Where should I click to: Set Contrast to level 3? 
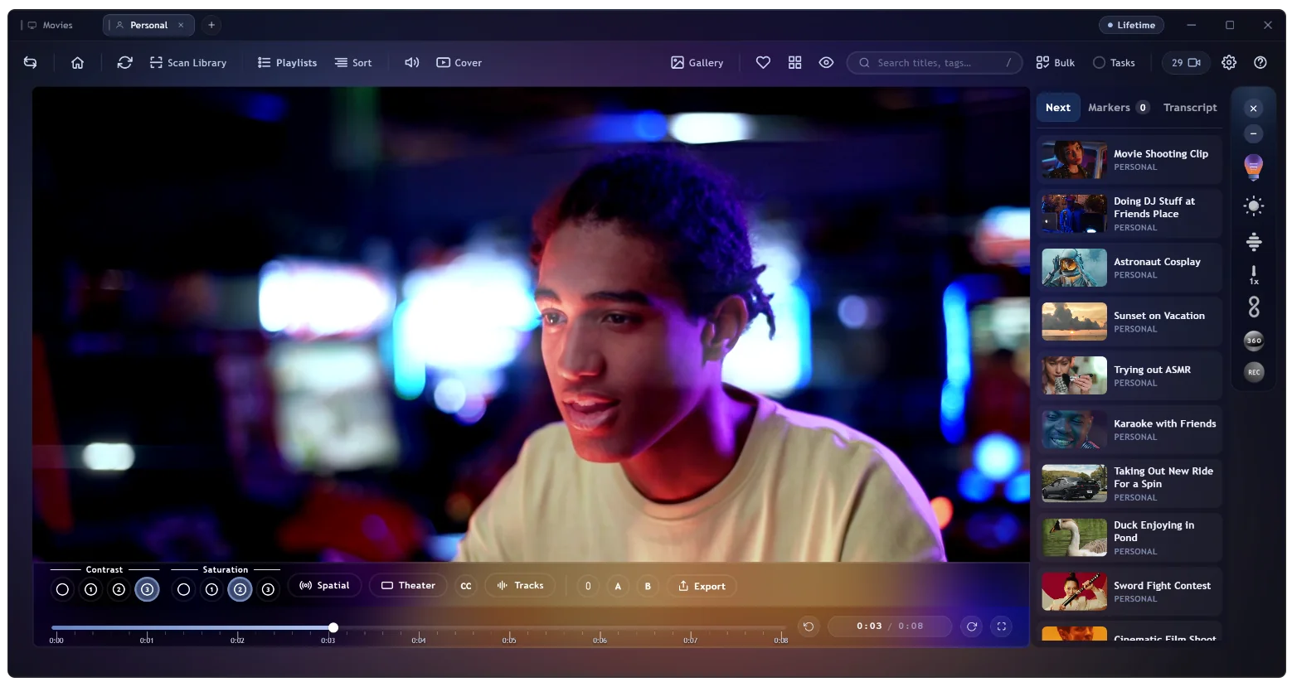pos(147,589)
